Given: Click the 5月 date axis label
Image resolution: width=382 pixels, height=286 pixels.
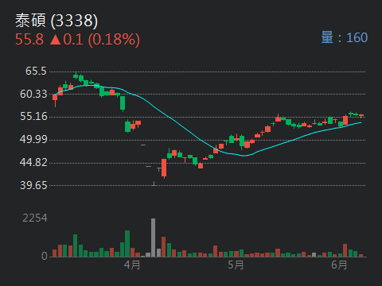Looking at the screenshot, I should pos(236,265).
